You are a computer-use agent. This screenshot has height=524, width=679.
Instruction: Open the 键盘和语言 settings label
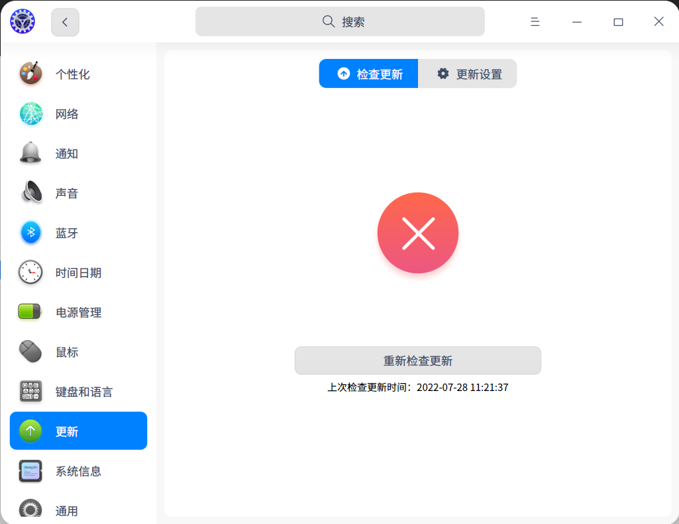pyautogui.click(x=84, y=392)
